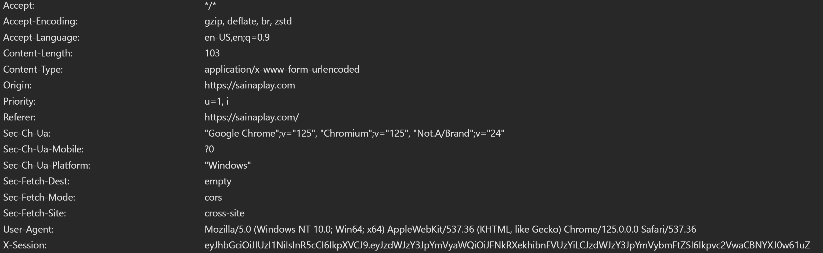Select the application/x-www-form-urlencoded value
The image size is (823, 253).
(x=282, y=69)
